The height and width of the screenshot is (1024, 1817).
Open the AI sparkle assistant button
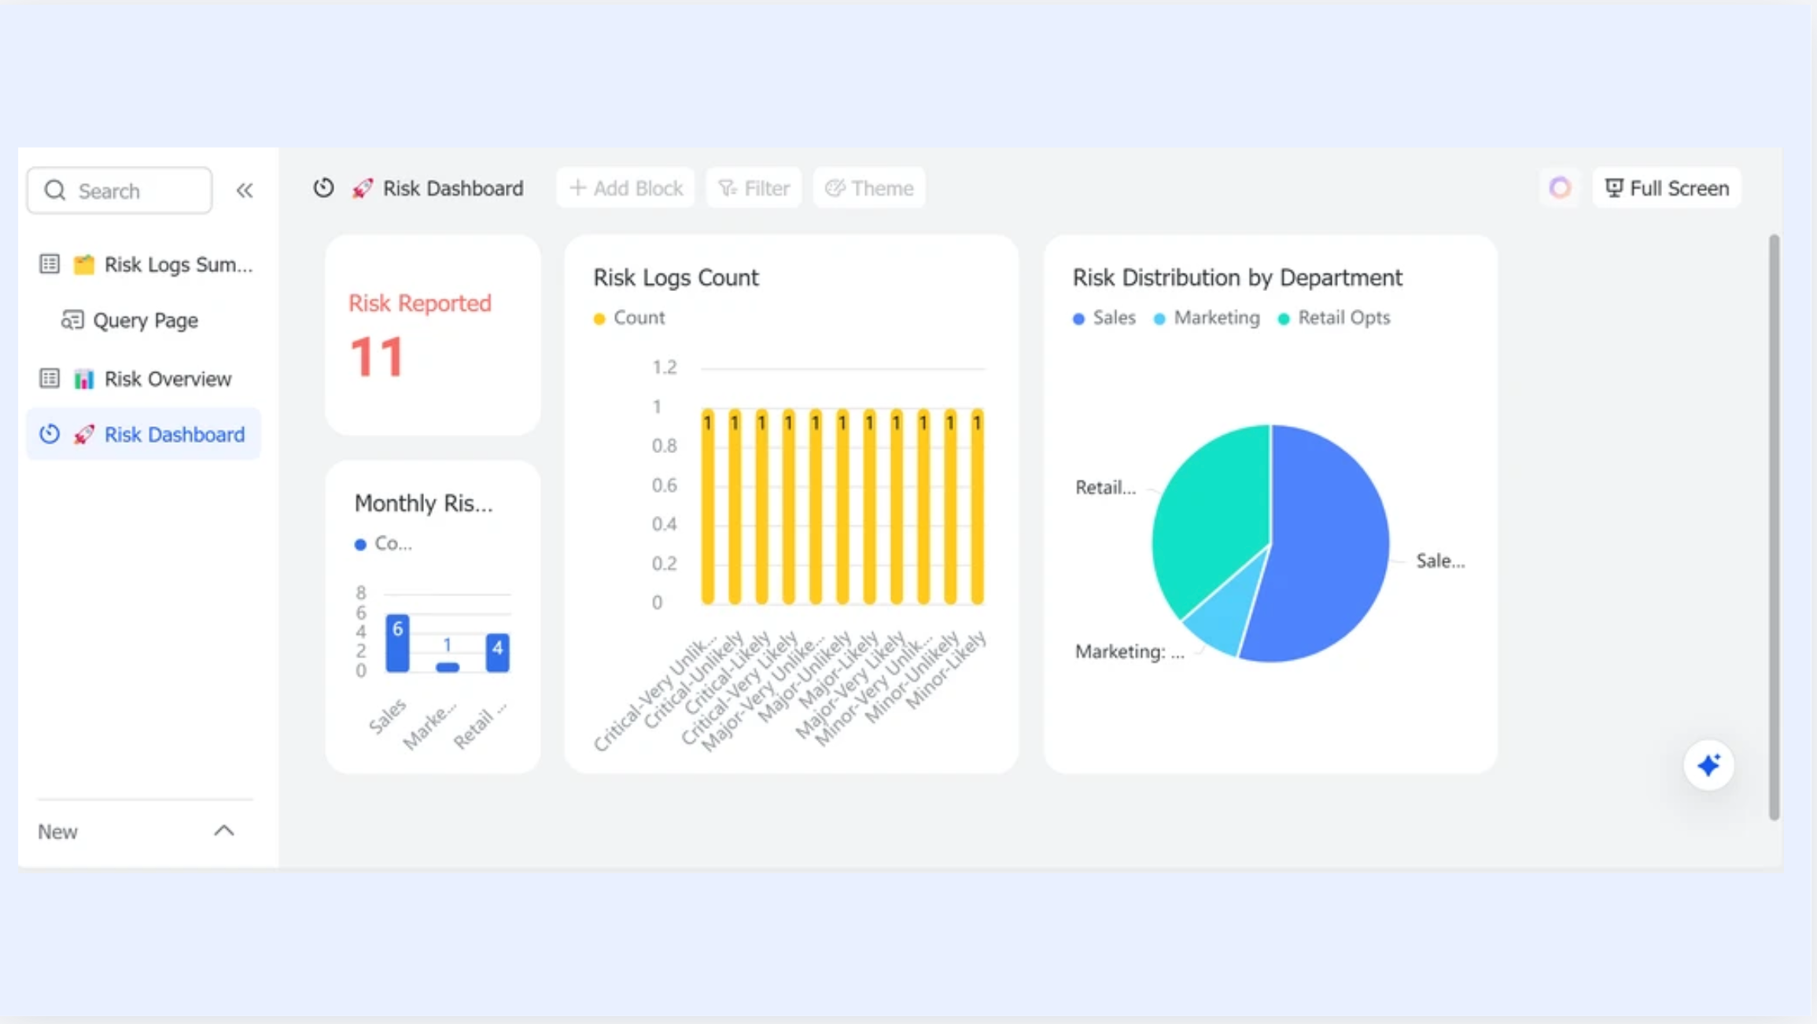(x=1708, y=765)
